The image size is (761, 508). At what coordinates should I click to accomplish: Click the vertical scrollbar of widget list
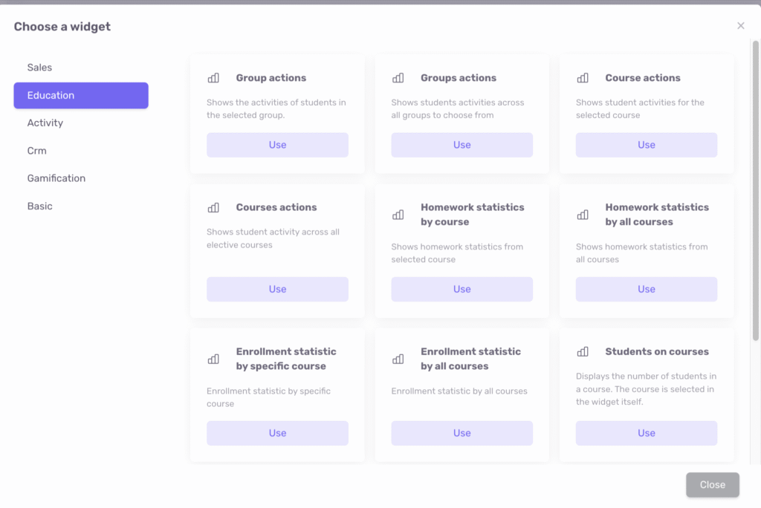point(756,186)
